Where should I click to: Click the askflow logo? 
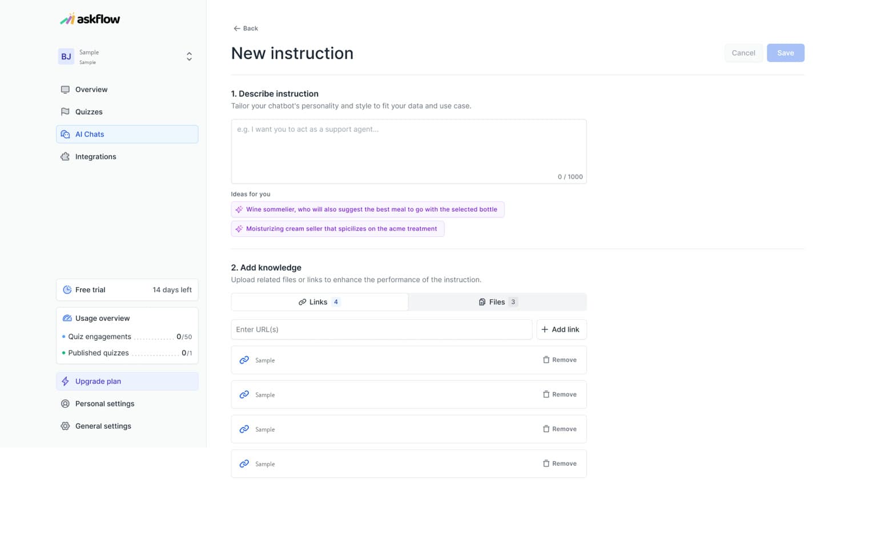[90, 19]
